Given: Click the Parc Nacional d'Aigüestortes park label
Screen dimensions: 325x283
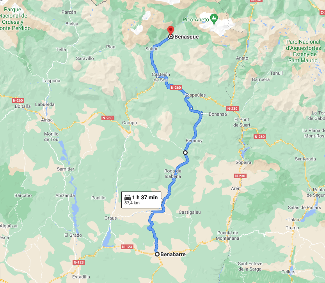Looking at the screenshot, I should pyautogui.click(x=304, y=51).
